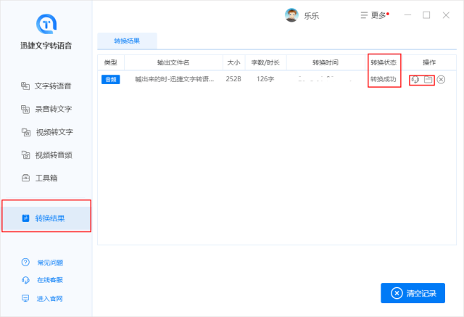Click the username 乐乐
Viewport: 464px width, 317px height.
point(312,16)
